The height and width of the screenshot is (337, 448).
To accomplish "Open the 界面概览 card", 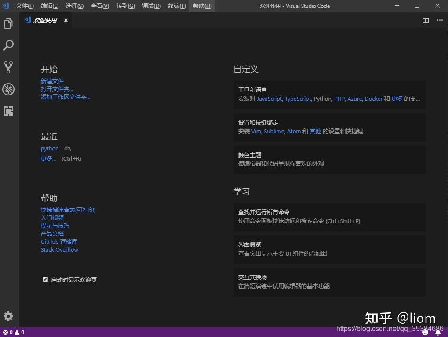I will coord(329,249).
